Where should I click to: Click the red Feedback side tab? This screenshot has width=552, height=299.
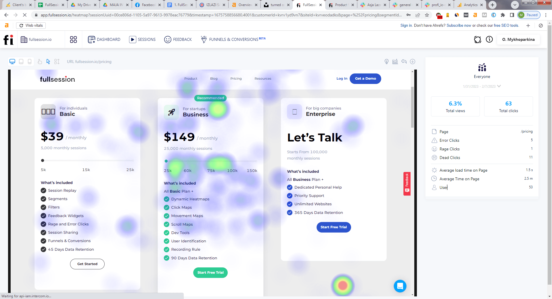407,184
